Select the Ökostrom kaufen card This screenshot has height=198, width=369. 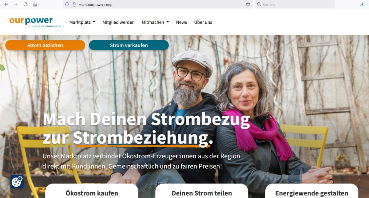pos(92,191)
